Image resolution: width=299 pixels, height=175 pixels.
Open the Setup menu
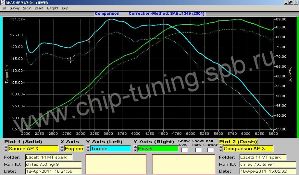[x=27, y=8]
